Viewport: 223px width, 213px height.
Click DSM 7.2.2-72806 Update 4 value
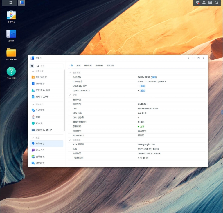(152, 82)
